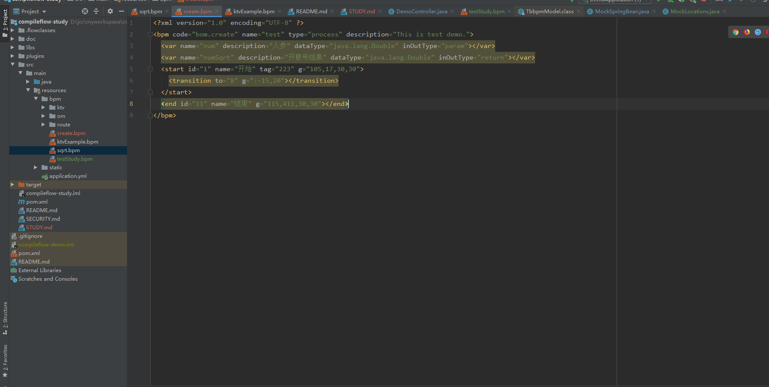Expand the target folder arrow
Viewport: 769px width, 387px height.
click(x=12, y=185)
